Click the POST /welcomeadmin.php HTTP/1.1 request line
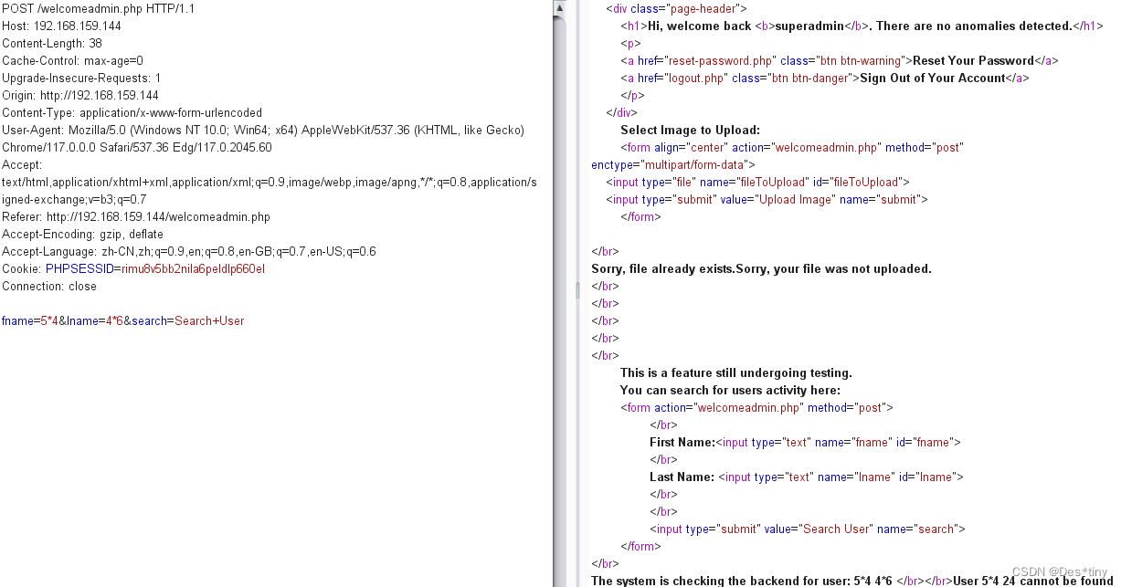Screen dimensions: 1121x587 pos(98,9)
